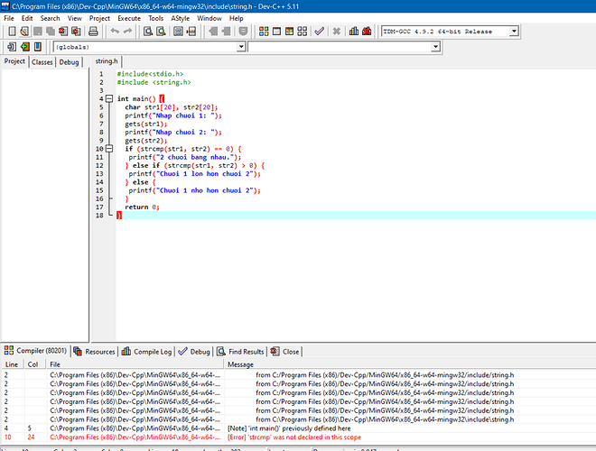Switch to the Classes tab
Screen dimensions: 596x451
(x=42, y=62)
